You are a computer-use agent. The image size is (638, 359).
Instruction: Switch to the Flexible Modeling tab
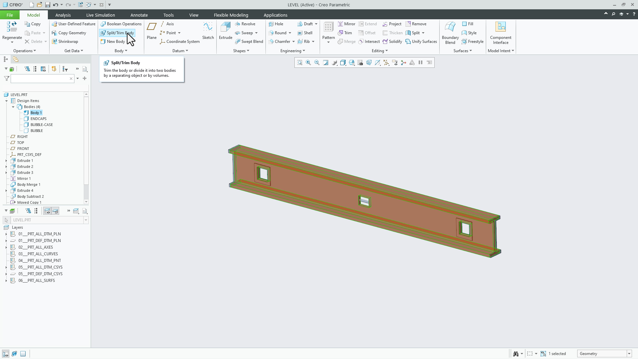point(231,15)
